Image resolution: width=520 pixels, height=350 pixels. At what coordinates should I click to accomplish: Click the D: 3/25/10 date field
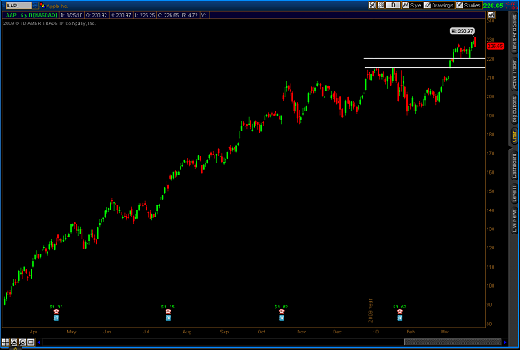72,15
